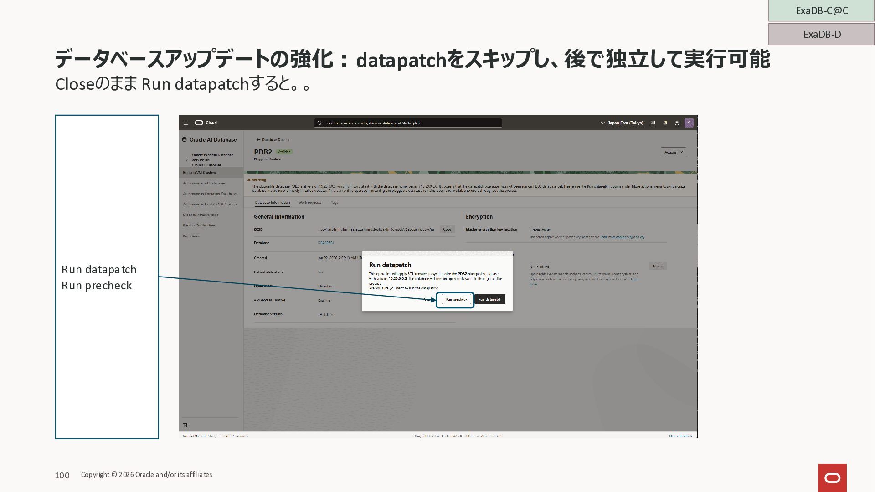Click the search resources input field
This screenshot has height=492, width=875.
pos(408,123)
